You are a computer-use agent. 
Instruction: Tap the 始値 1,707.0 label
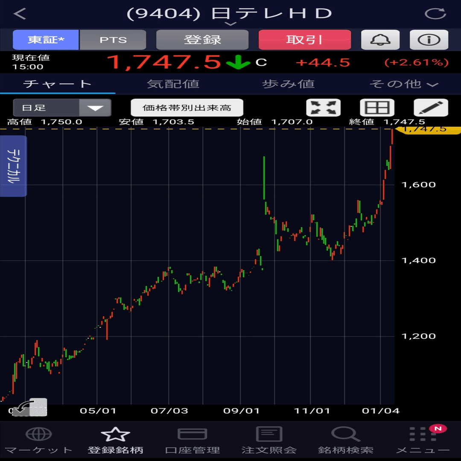pyautogui.click(x=274, y=122)
